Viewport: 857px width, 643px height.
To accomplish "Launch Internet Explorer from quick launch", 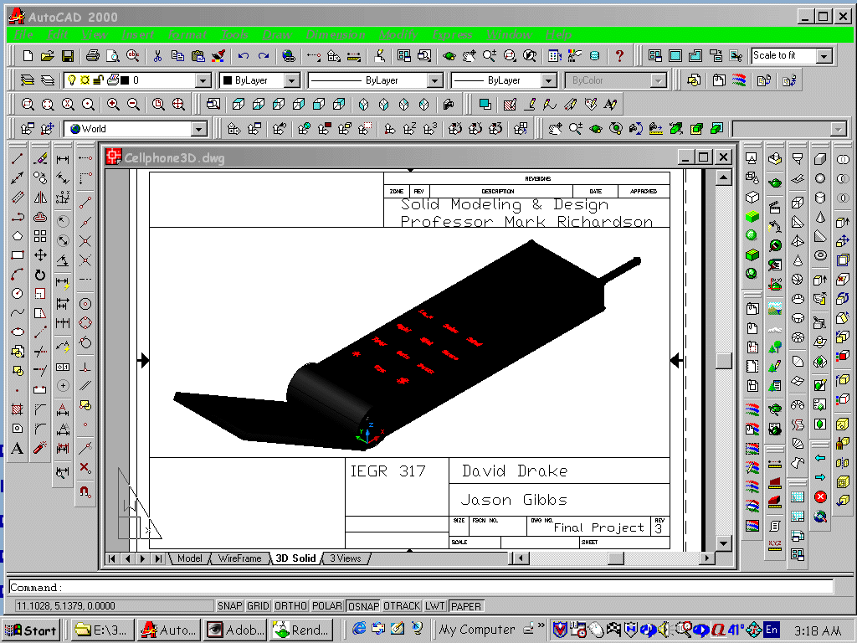I will 358,630.
